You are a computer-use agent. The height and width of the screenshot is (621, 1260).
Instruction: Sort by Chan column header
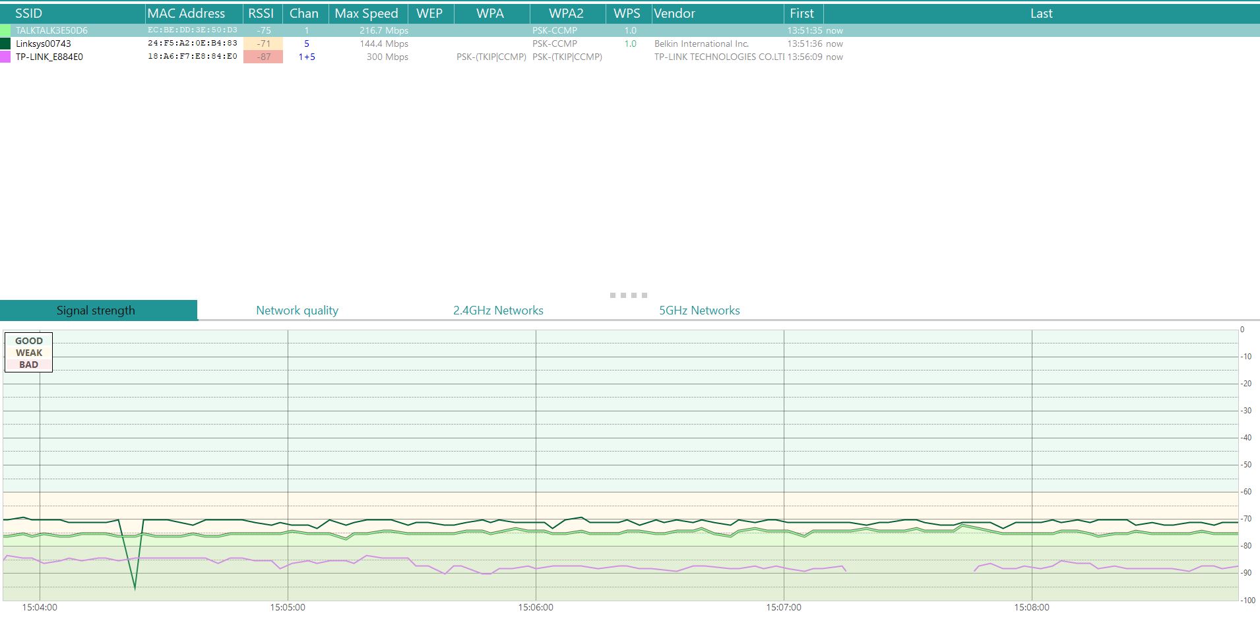(304, 13)
